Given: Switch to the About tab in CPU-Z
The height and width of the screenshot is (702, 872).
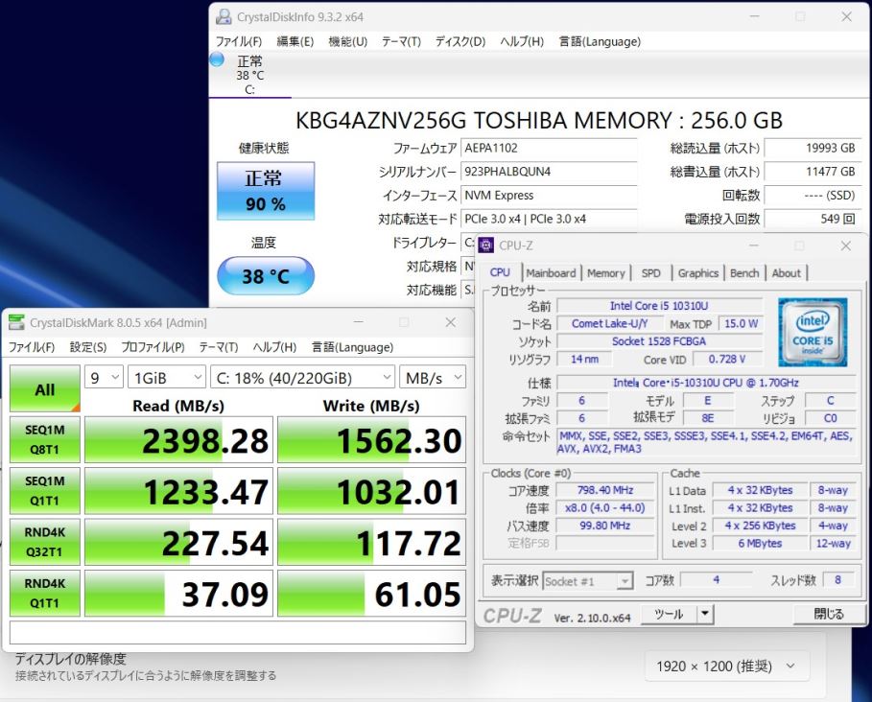Looking at the screenshot, I should [787, 273].
